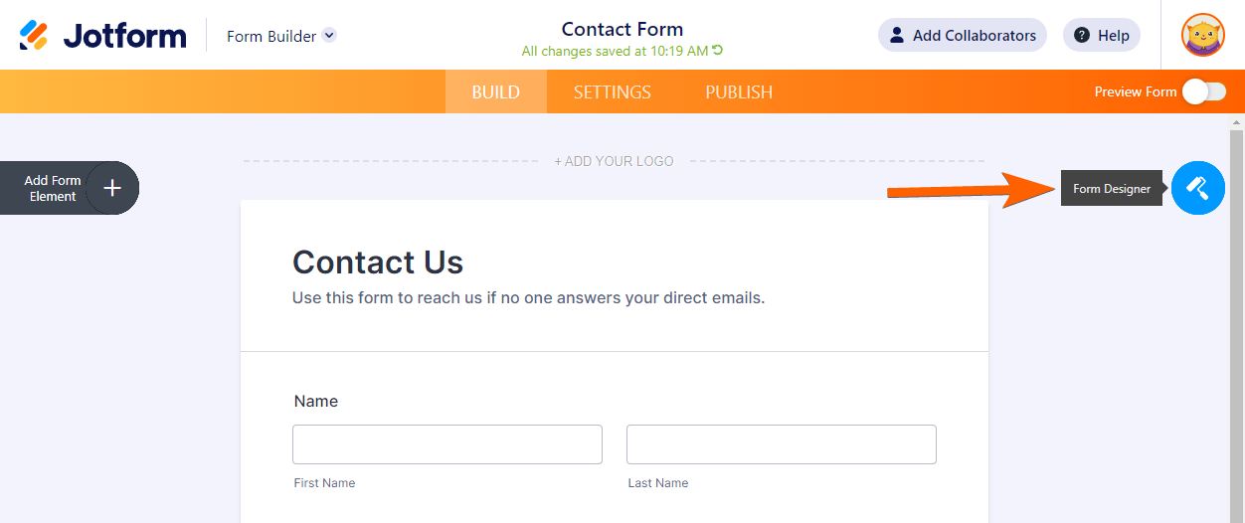Click the plus icon to add element
Screen dimensions: 1245x523
coord(112,188)
